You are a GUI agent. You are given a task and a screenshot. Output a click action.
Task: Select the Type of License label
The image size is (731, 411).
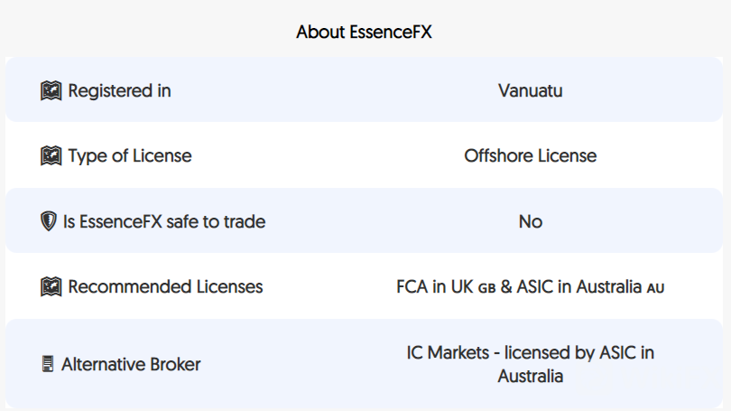pos(130,155)
